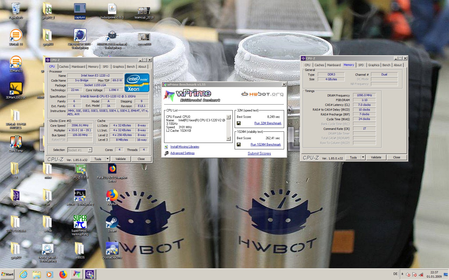This screenshot has height=280, width=449.
Task: Switch to wPrime taskbar button
Action: (x=76, y=274)
